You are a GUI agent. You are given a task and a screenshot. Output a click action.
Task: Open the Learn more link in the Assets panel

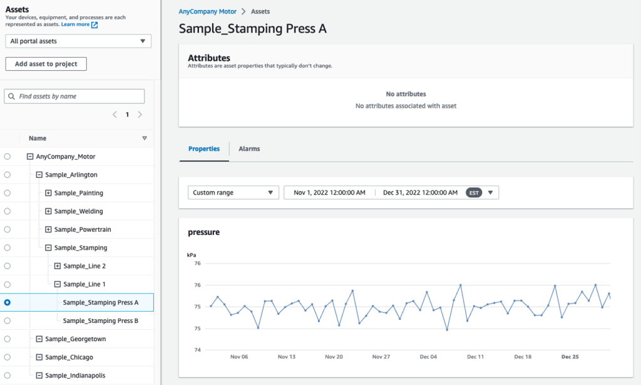(75, 24)
